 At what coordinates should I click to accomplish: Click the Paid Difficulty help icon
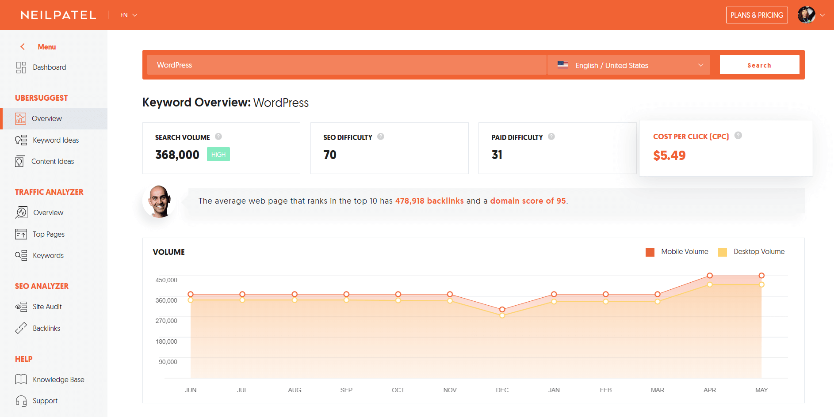click(551, 136)
